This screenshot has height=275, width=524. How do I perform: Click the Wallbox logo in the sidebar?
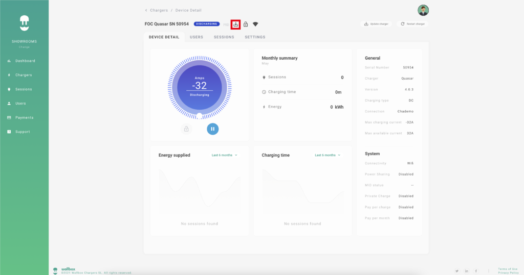(24, 23)
